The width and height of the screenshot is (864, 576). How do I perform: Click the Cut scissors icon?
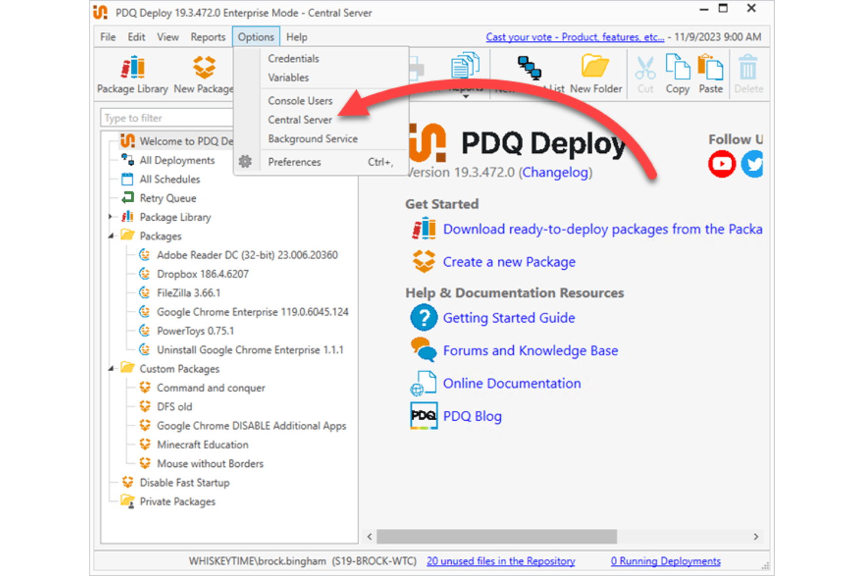click(645, 68)
